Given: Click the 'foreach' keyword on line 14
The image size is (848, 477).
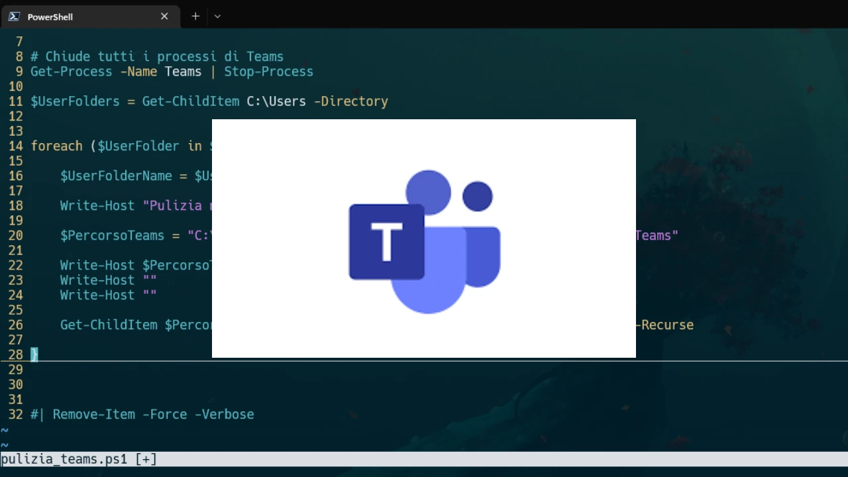Looking at the screenshot, I should 56,146.
